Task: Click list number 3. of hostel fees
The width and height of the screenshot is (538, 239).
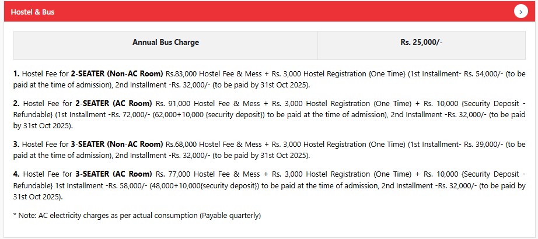Action: (17, 144)
